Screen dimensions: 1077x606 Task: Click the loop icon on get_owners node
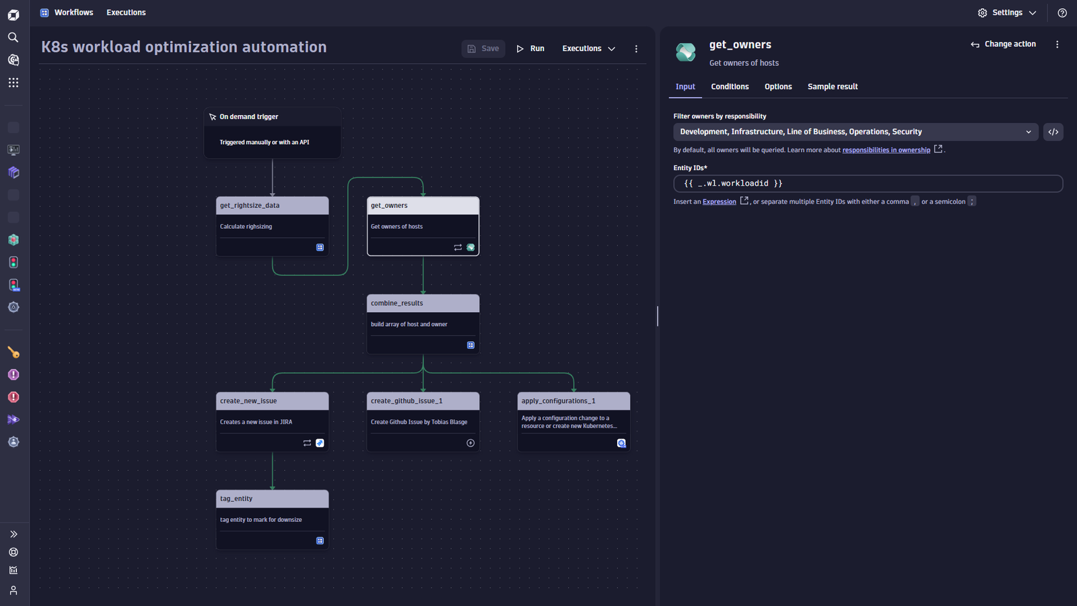458,248
